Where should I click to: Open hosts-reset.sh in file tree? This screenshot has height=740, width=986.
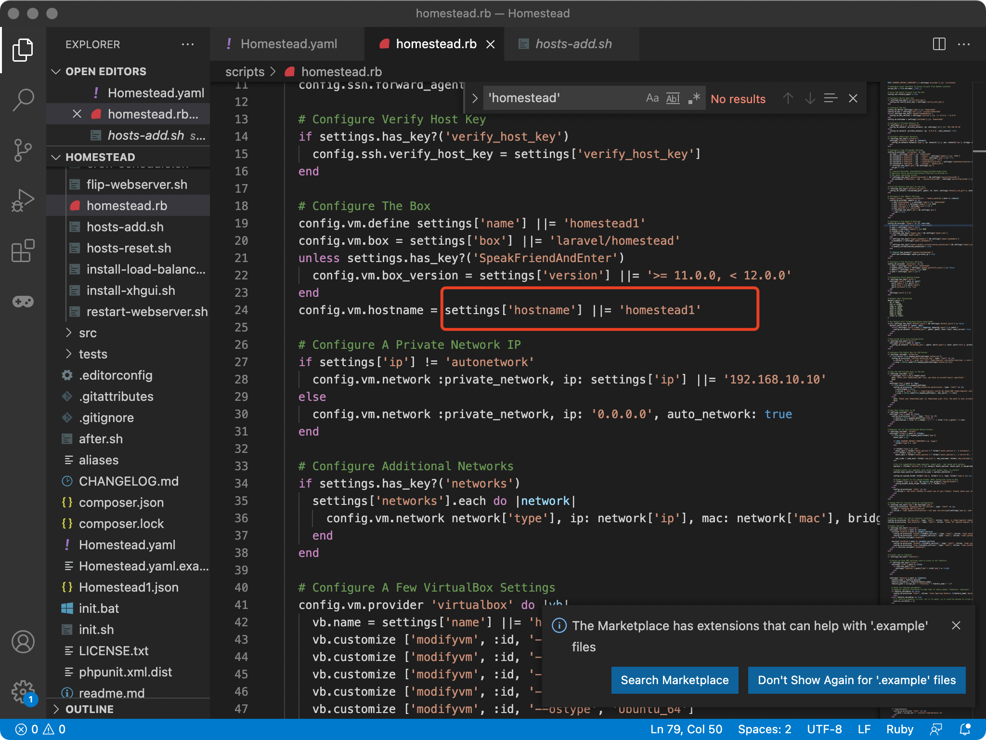(x=129, y=248)
